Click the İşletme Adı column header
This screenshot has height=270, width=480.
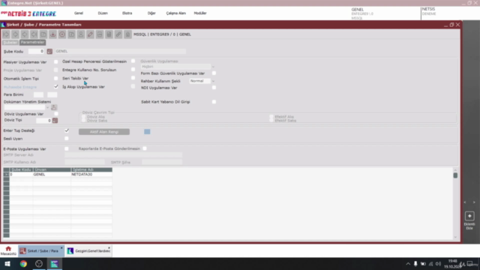click(91, 169)
